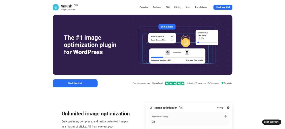Click the PRO badge beside Smush
The height and width of the screenshot is (129, 285).
point(75,5)
